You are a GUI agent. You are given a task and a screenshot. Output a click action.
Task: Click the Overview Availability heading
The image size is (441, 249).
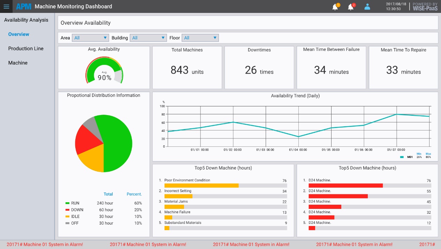click(85, 23)
